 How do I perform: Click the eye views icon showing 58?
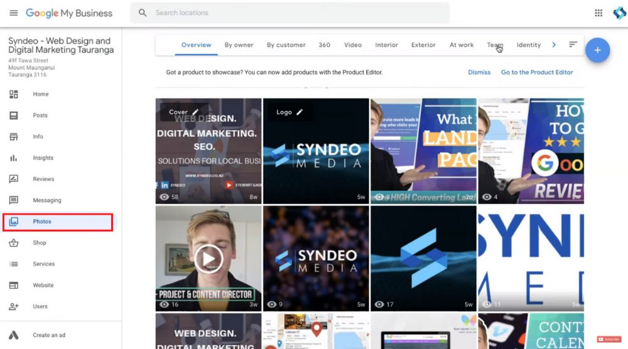pos(164,197)
